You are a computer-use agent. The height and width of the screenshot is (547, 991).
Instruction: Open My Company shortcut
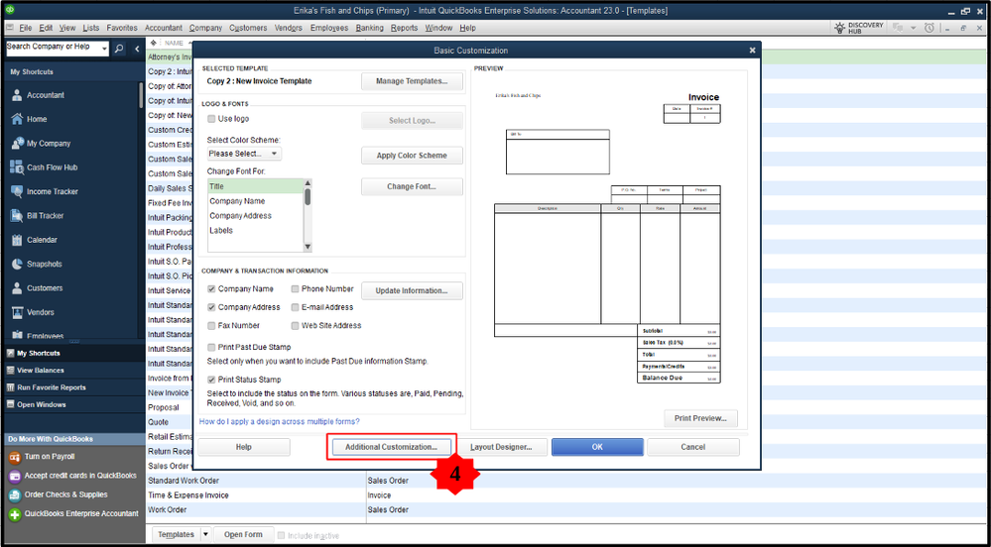pyautogui.click(x=41, y=144)
